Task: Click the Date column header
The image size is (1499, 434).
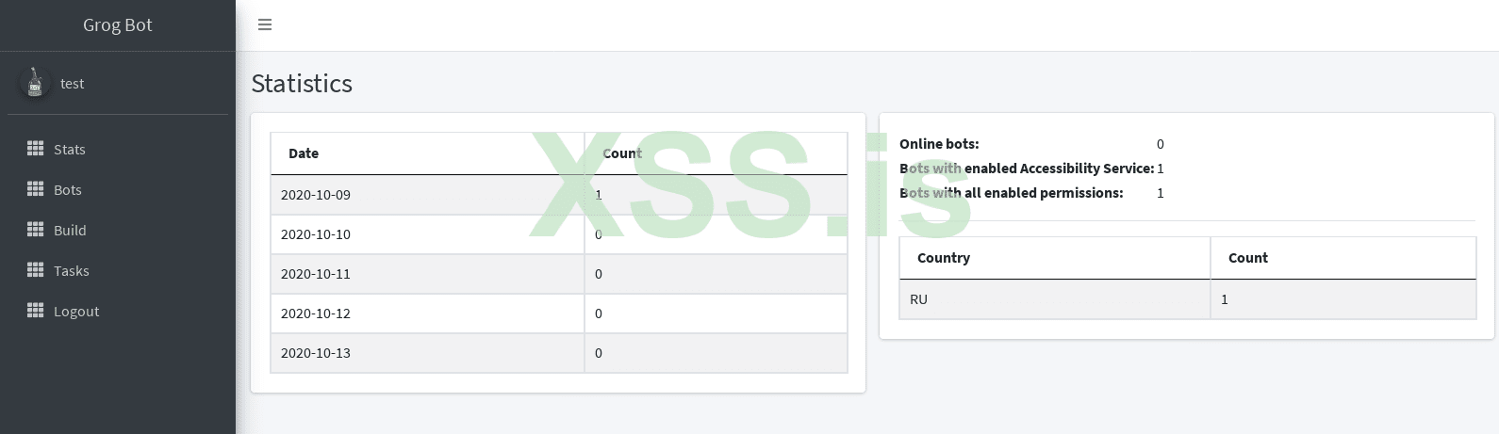Action: point(304,153)
